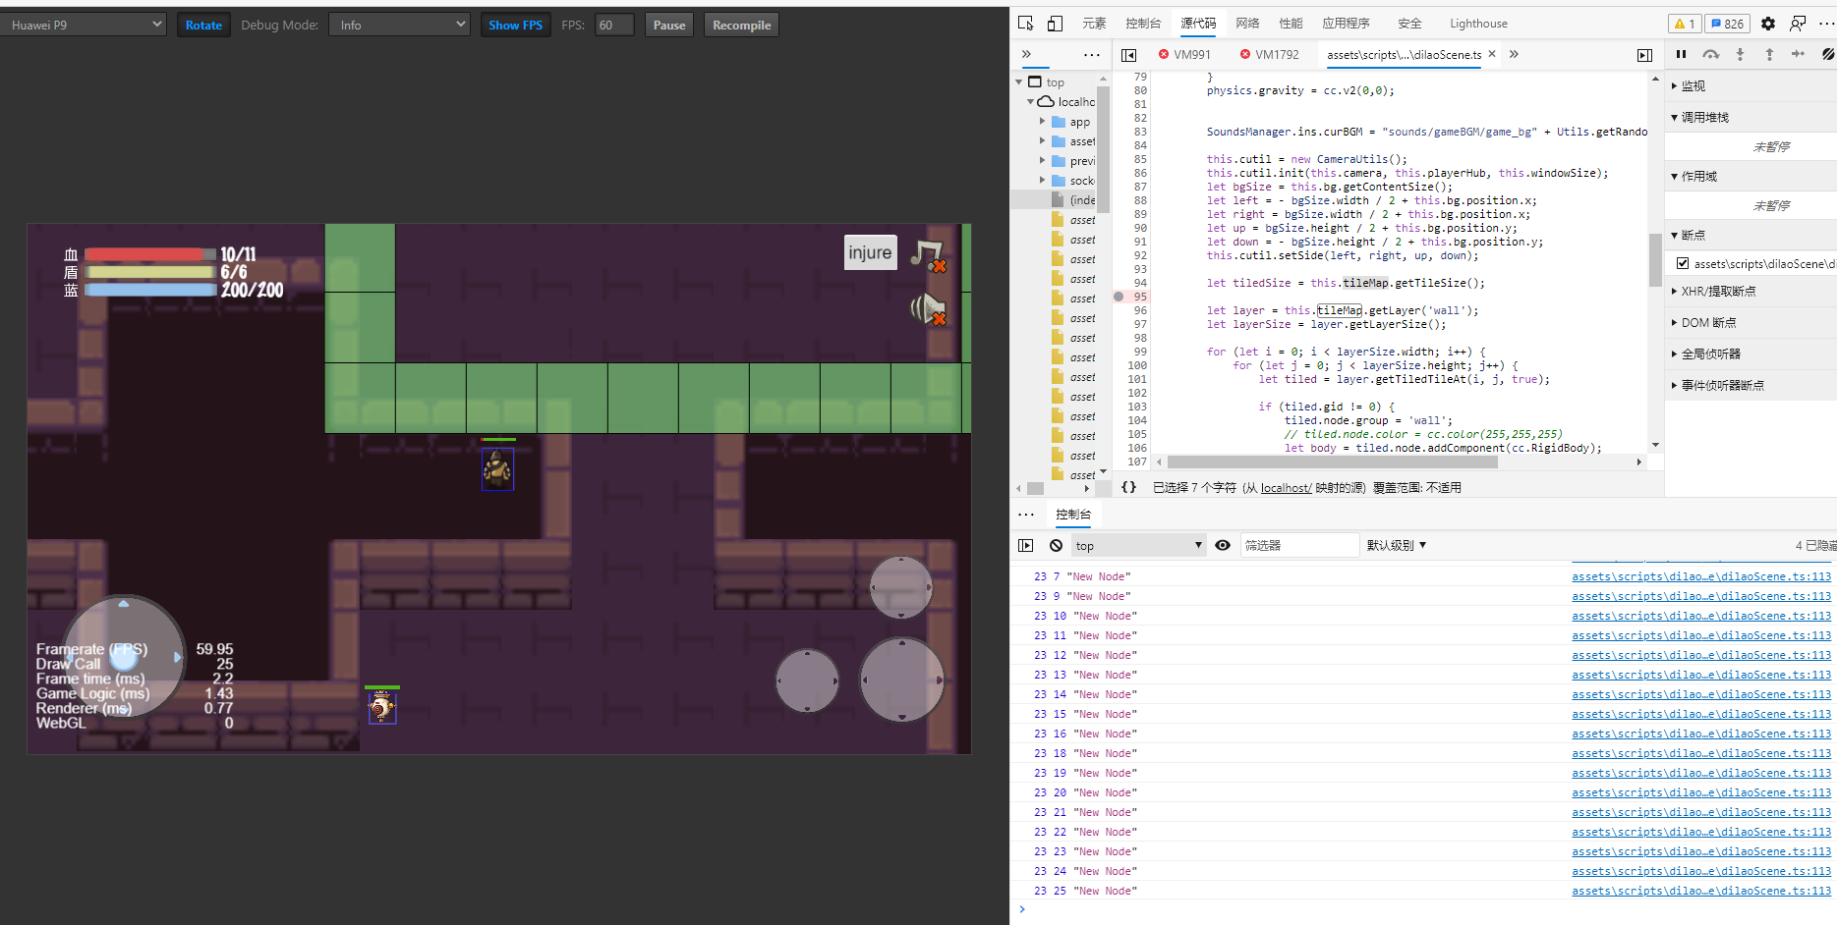
Task: Step into the next function call
Action: tap(1740, 54)
